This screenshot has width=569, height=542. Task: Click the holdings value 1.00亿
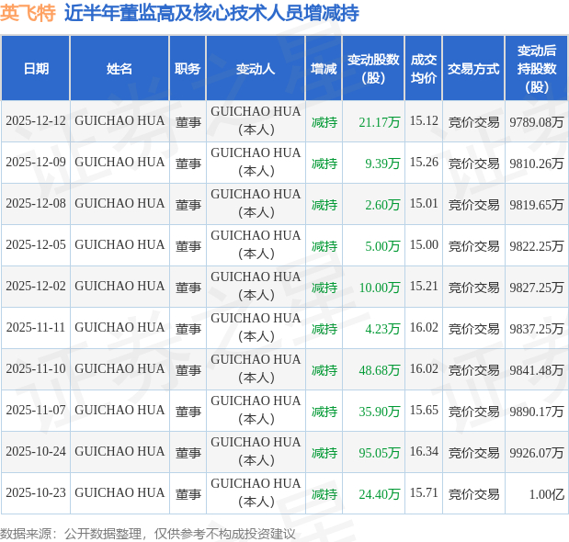pyautogui.click(x=547, y=494)
